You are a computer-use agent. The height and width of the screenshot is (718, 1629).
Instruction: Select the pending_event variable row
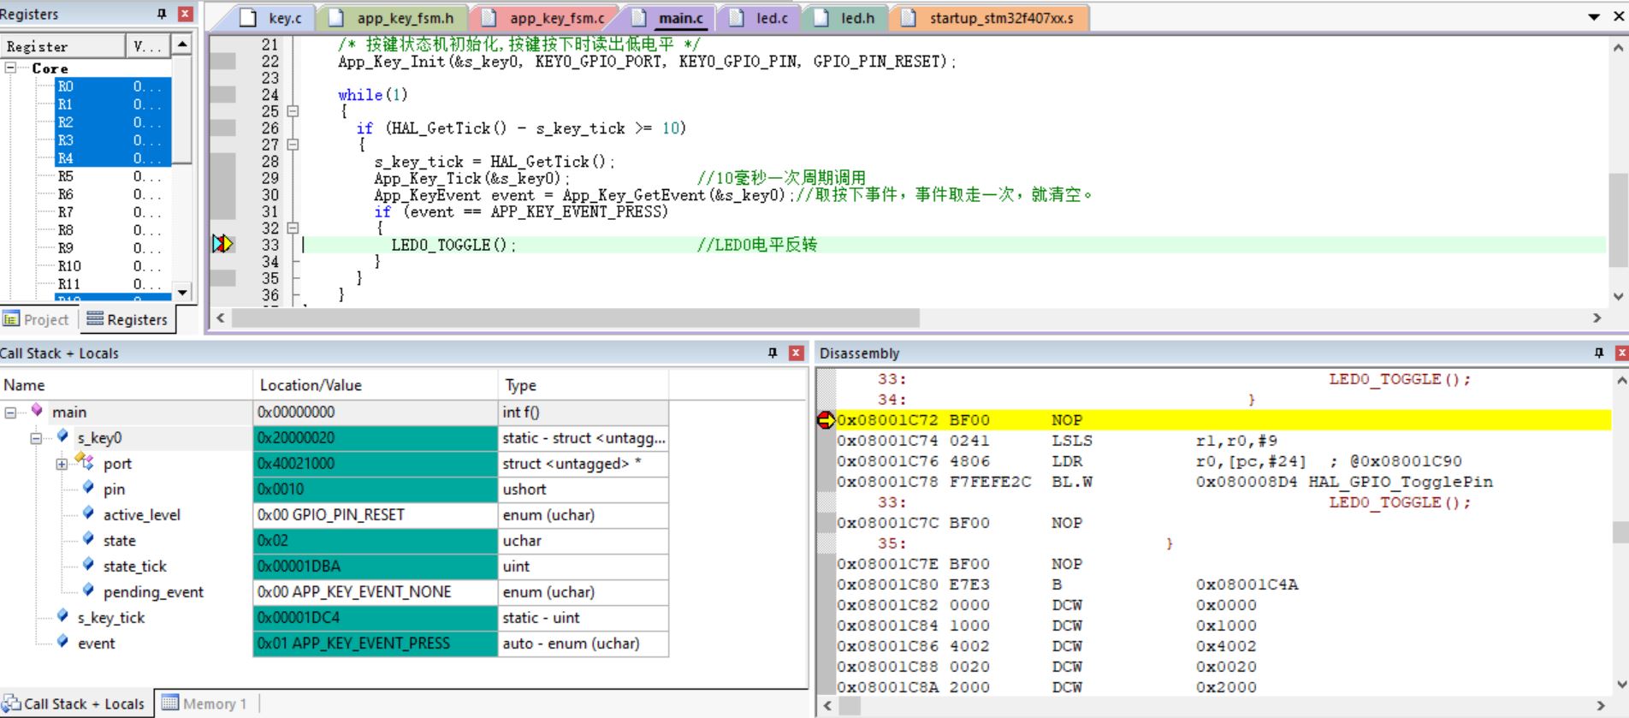tap(334, 592)
